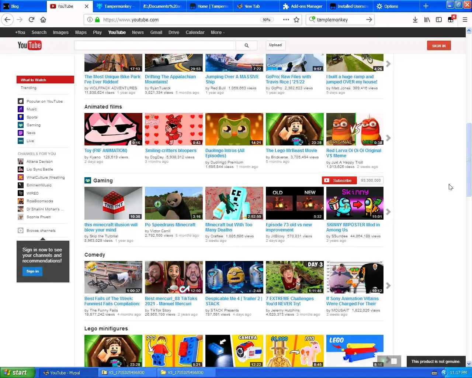Switch to YouTube - Mypal taskbar window
The height and width of the screenshot is (378, 472).
[68, 372]
